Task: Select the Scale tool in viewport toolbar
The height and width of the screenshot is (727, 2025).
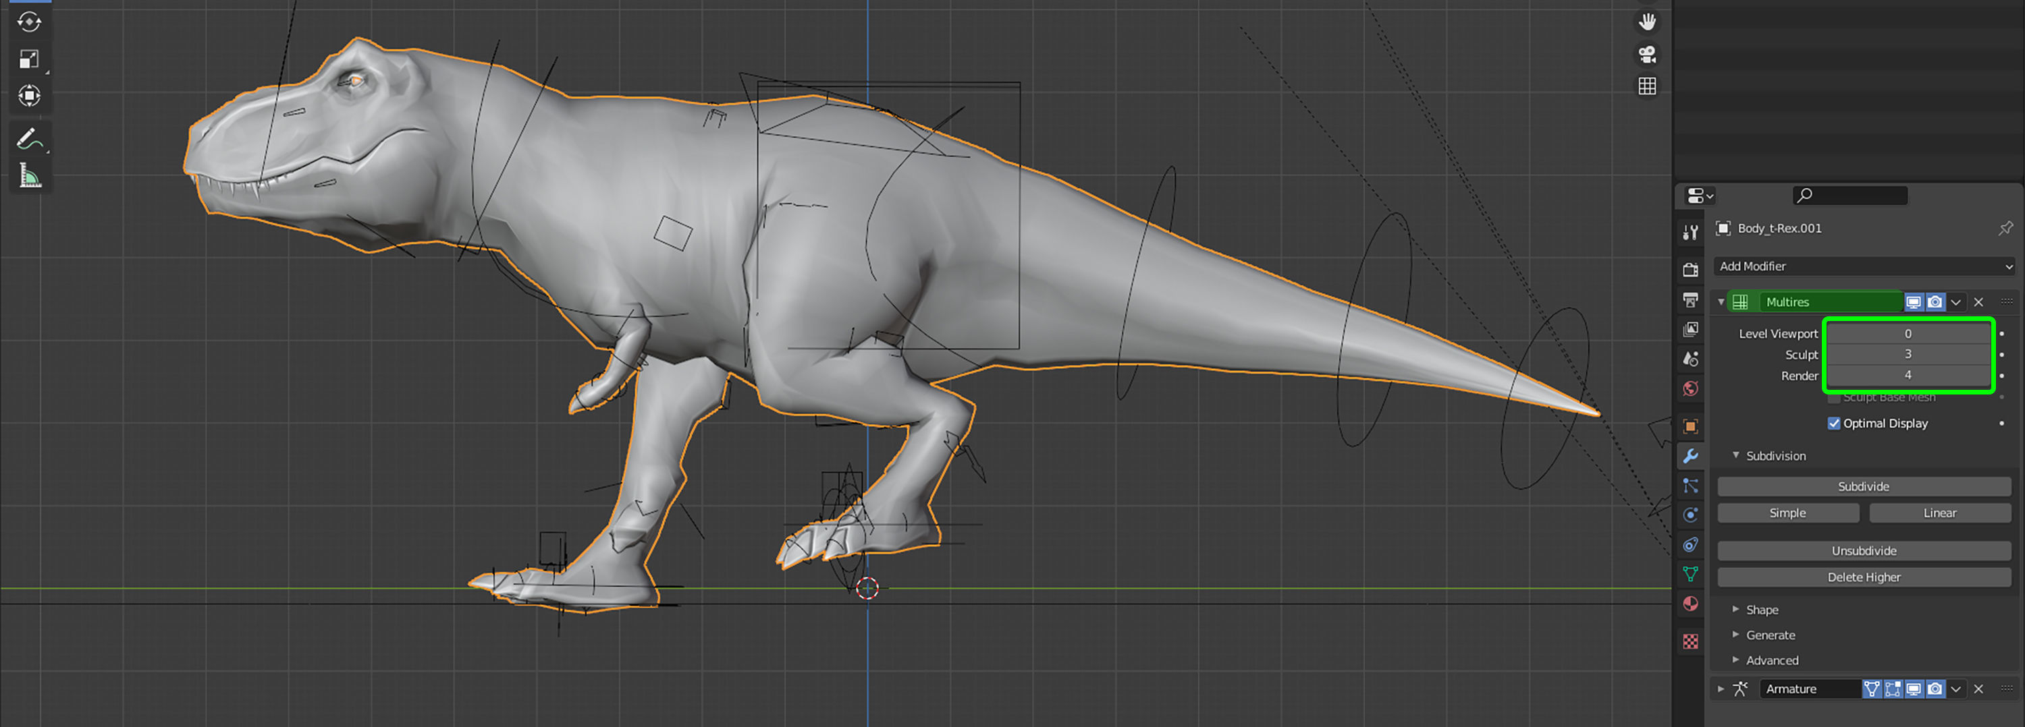Action: click(x=29, y=59)
